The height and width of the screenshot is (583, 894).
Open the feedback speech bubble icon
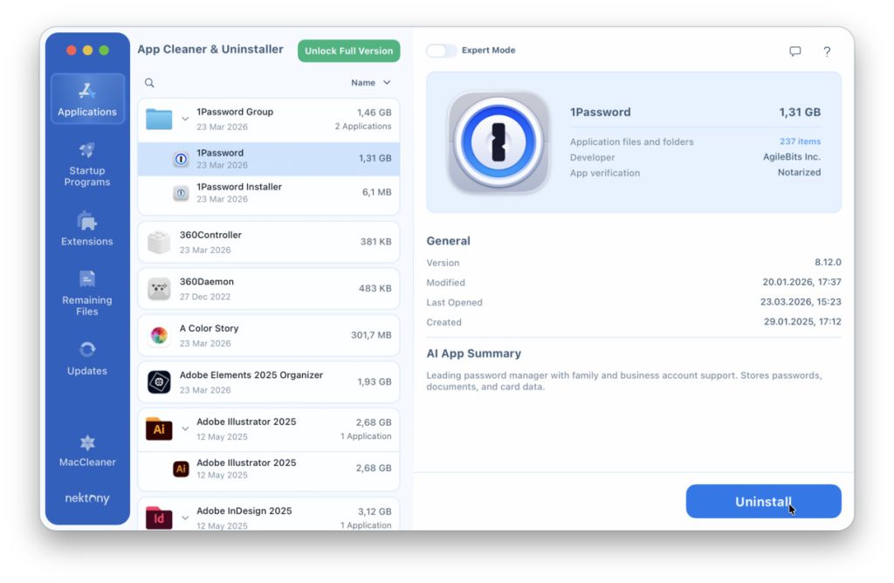[794, 51]
